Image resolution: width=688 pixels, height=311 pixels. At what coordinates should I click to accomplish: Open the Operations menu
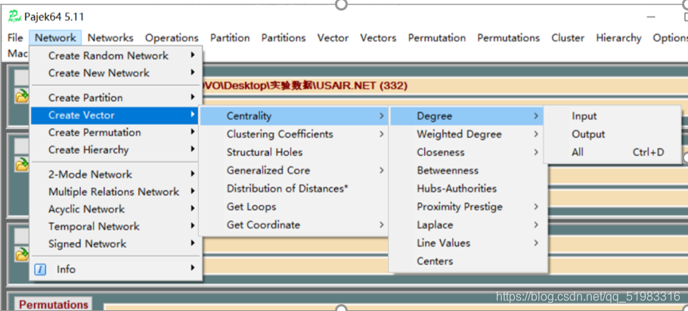point(172,38)
